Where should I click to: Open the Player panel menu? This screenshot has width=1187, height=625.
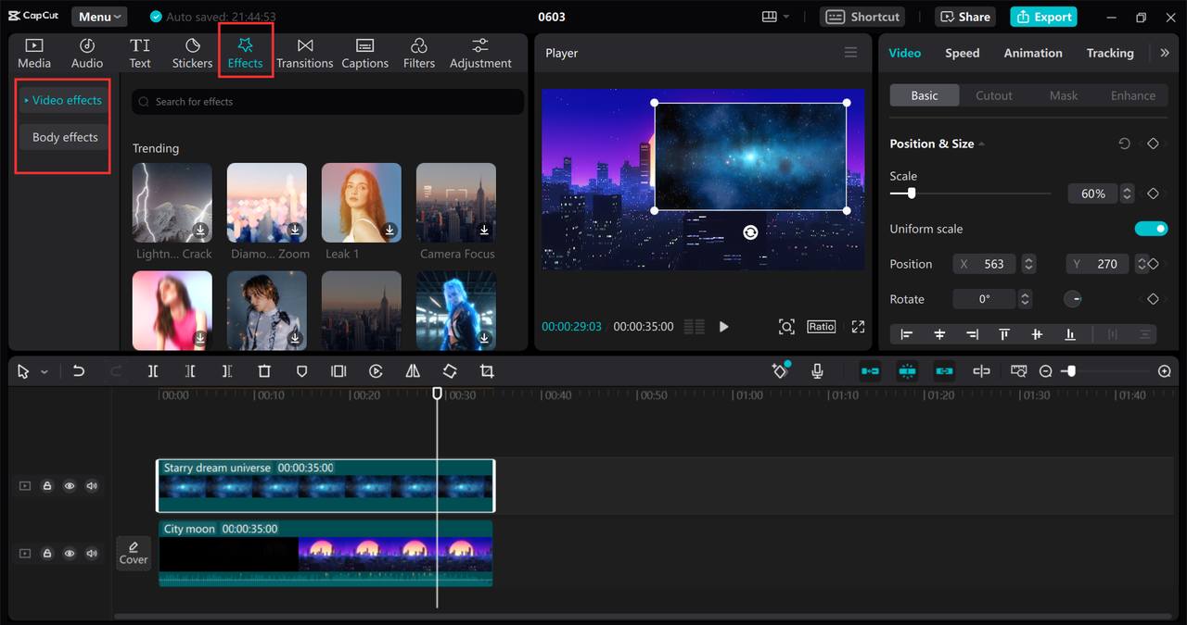(x=850, y=53)
